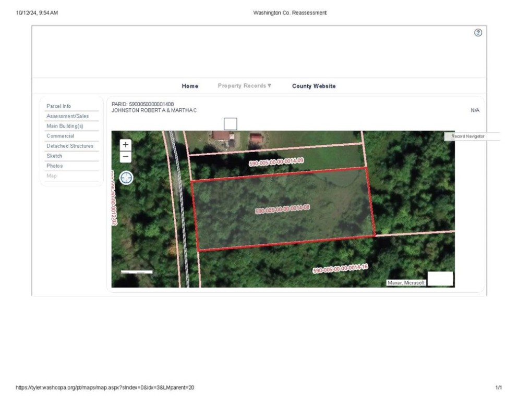Open the Sketch page
Viewport: 518px width, 400px height.
54,156
